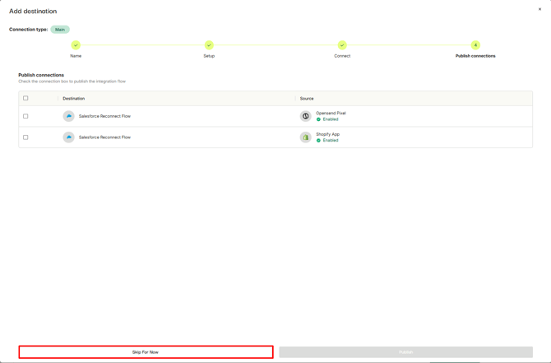This screenshot has width=551, height=363.
Task: Select the first Salesforce Reconnect Flow label
Action: (104, 116)
